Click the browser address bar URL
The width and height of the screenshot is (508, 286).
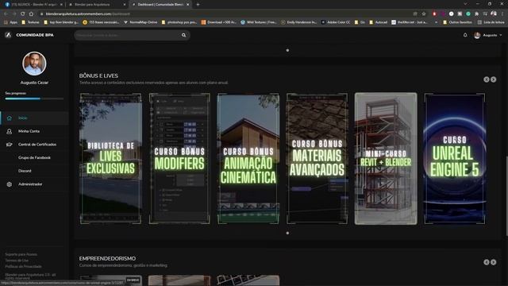87,14
